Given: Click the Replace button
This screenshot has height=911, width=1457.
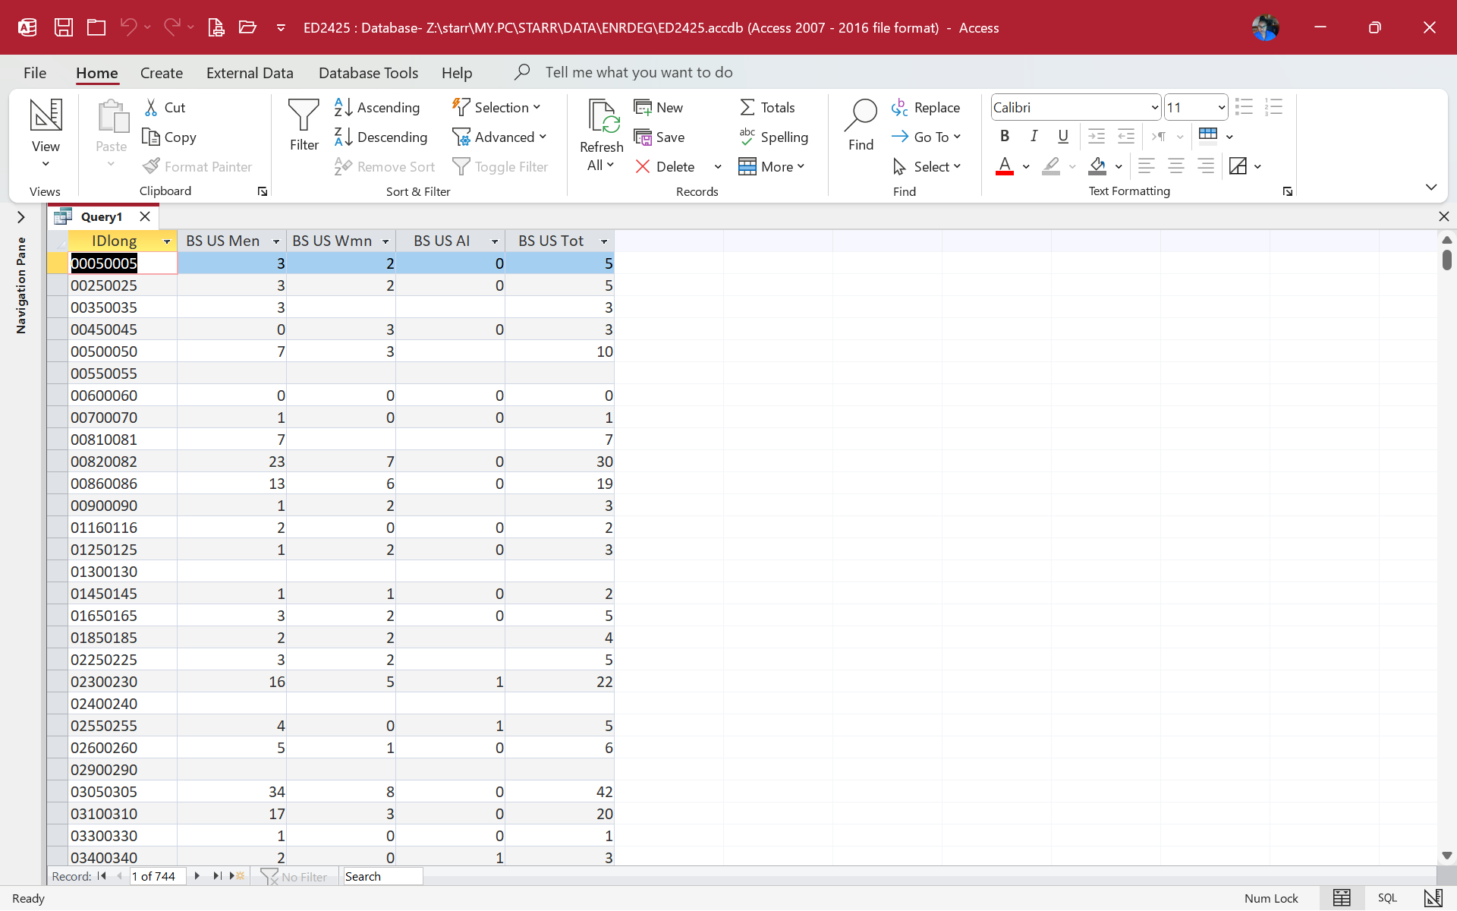Looking at the screenshot, I should point(926,107).
